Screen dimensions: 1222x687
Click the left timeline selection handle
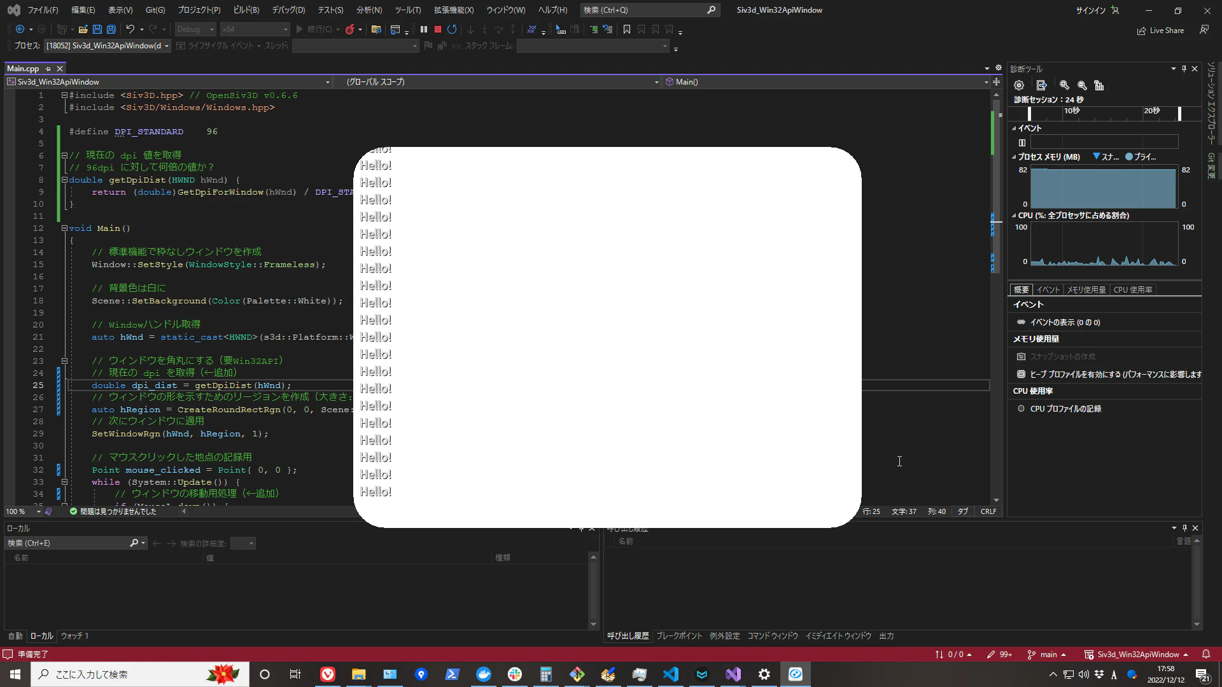(1029, 114)
